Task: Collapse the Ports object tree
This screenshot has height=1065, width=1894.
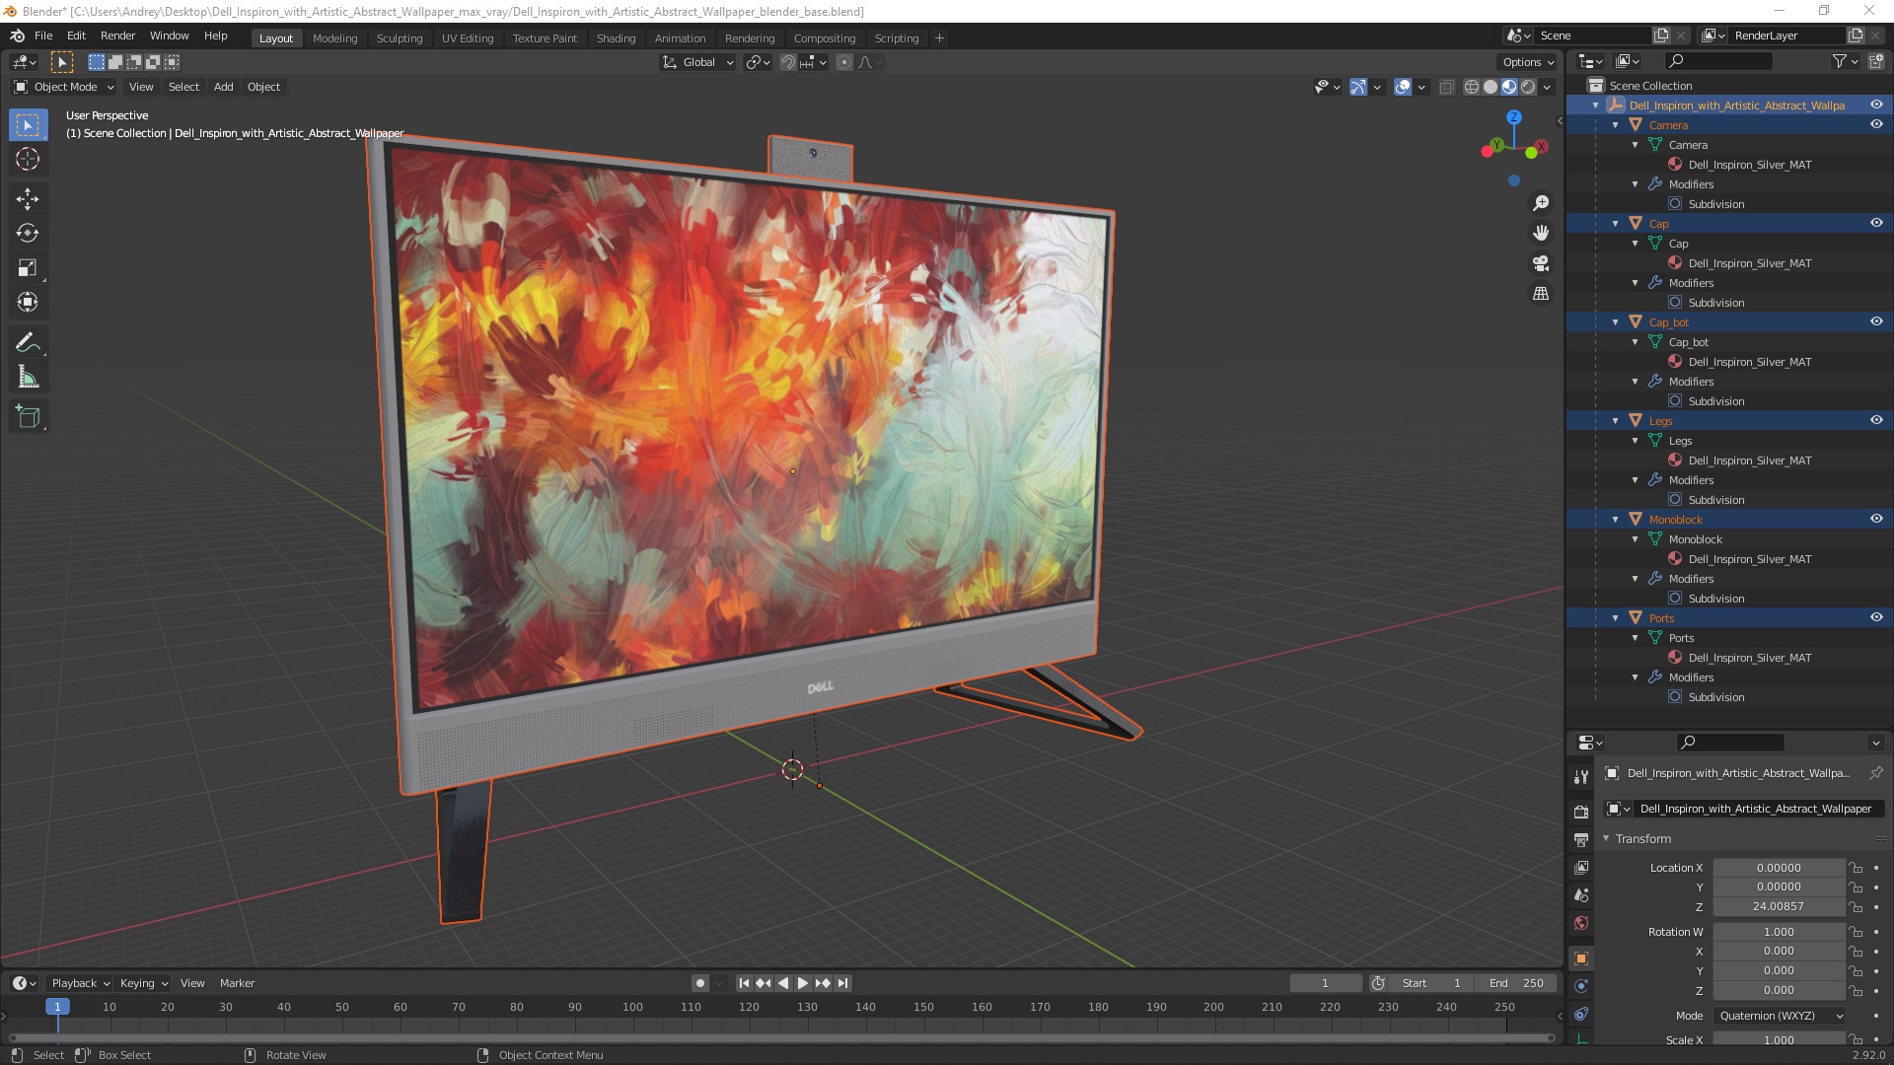Action: 1615,618
